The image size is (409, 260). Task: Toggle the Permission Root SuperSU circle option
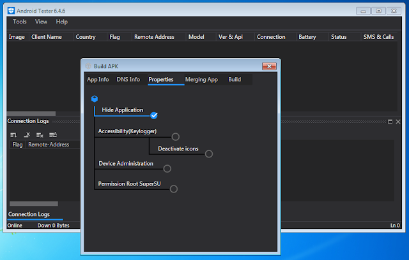tap(174, 189)
